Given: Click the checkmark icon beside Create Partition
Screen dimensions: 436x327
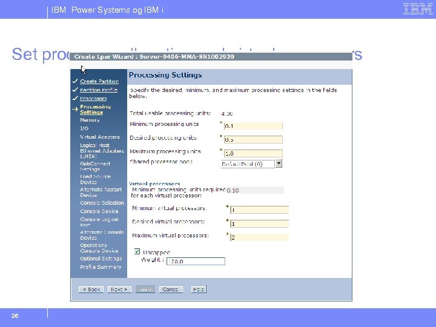Looking at the screenshot, I should [x=75, y=81].
